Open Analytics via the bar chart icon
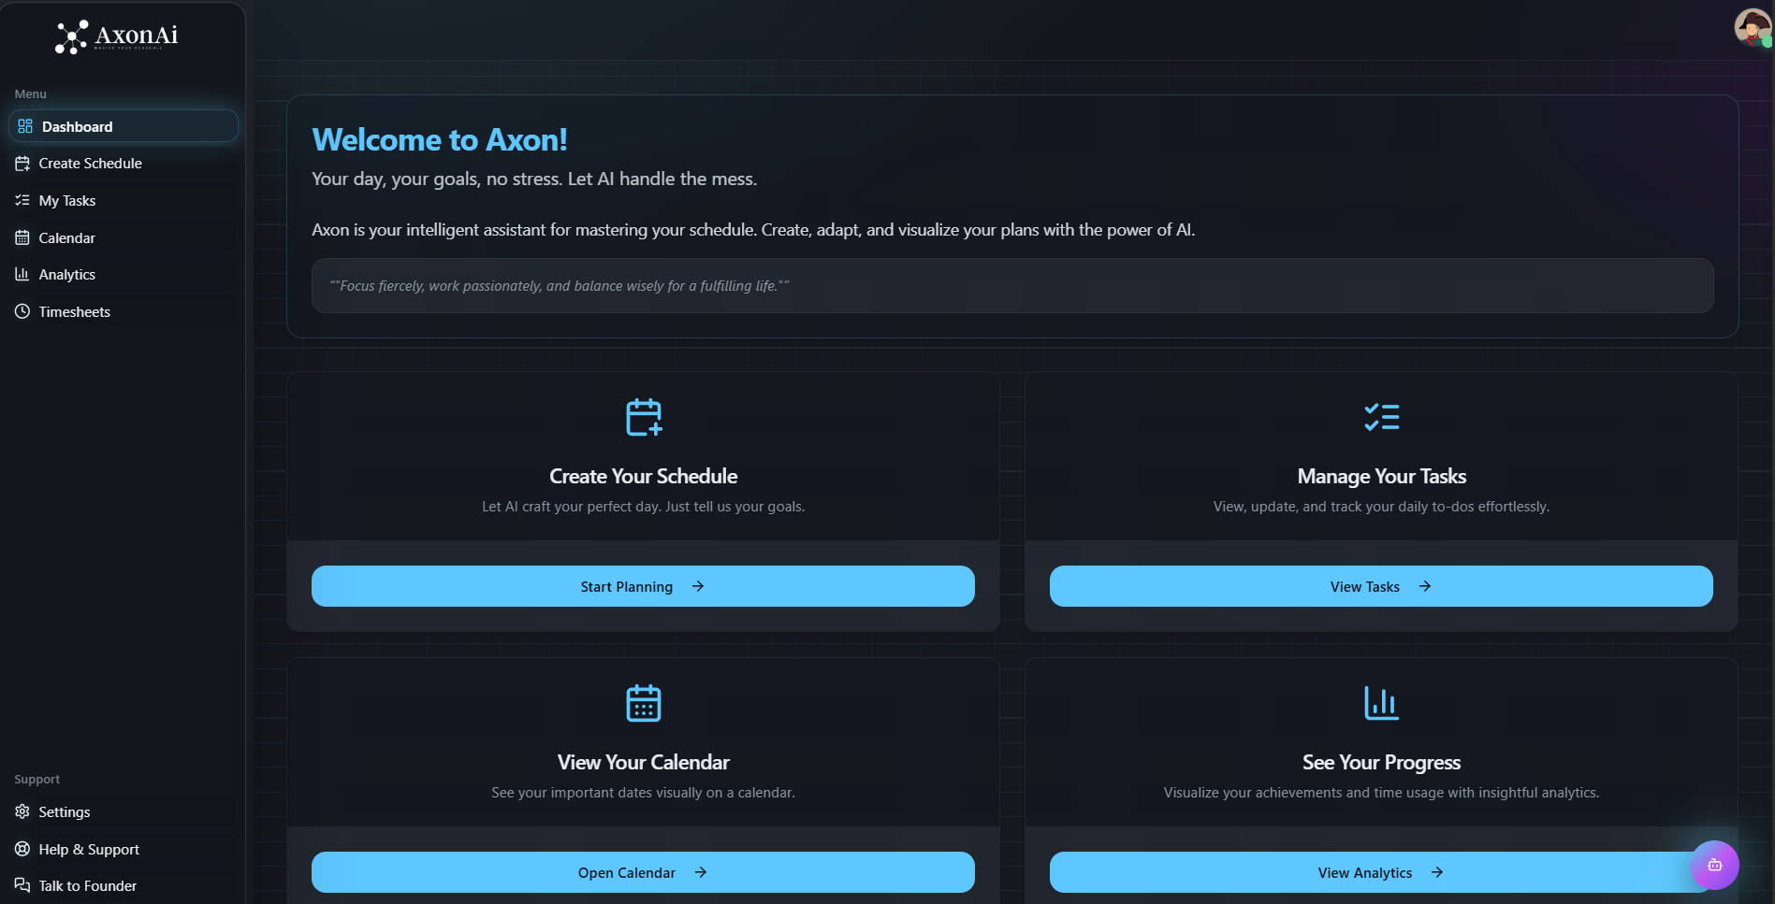This screenshot has height=904, width=1775. tap(23, 274)
